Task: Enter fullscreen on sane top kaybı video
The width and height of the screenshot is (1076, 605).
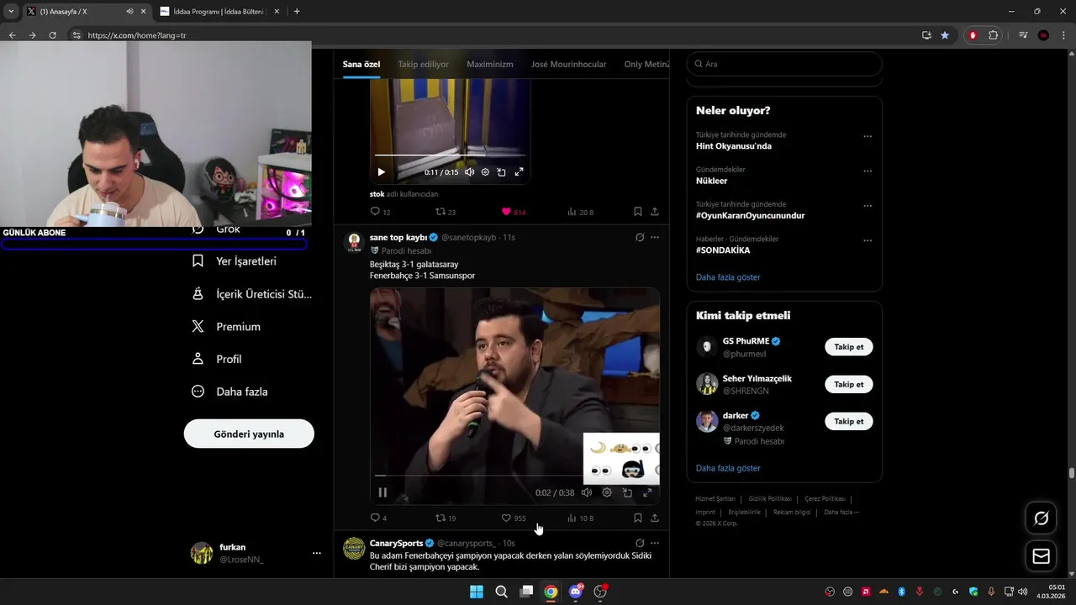Action: [647, 492]
